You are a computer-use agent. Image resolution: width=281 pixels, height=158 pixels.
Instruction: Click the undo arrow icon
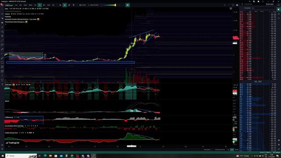[x=224, y=5]
